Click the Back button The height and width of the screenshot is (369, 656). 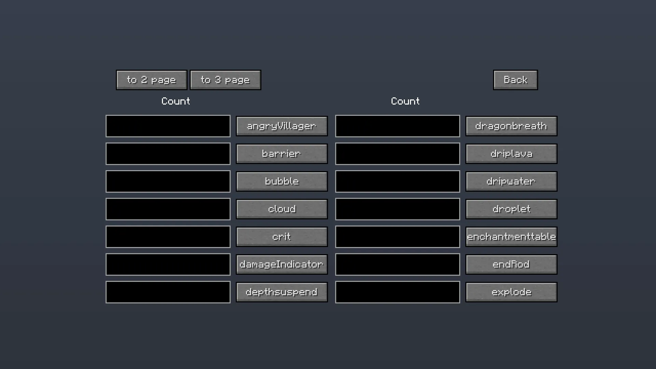click(x=515, y=80)
